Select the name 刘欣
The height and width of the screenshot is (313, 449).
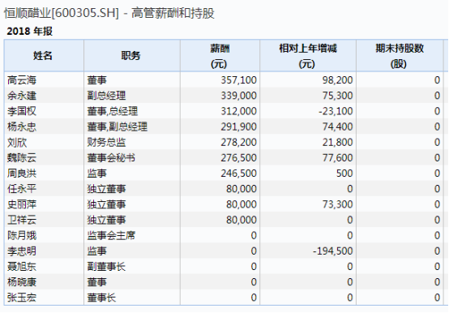[17, 142]
